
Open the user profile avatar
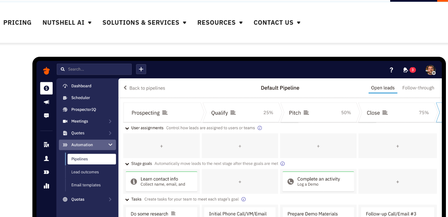pyautogui.click(x=431, y=70)
